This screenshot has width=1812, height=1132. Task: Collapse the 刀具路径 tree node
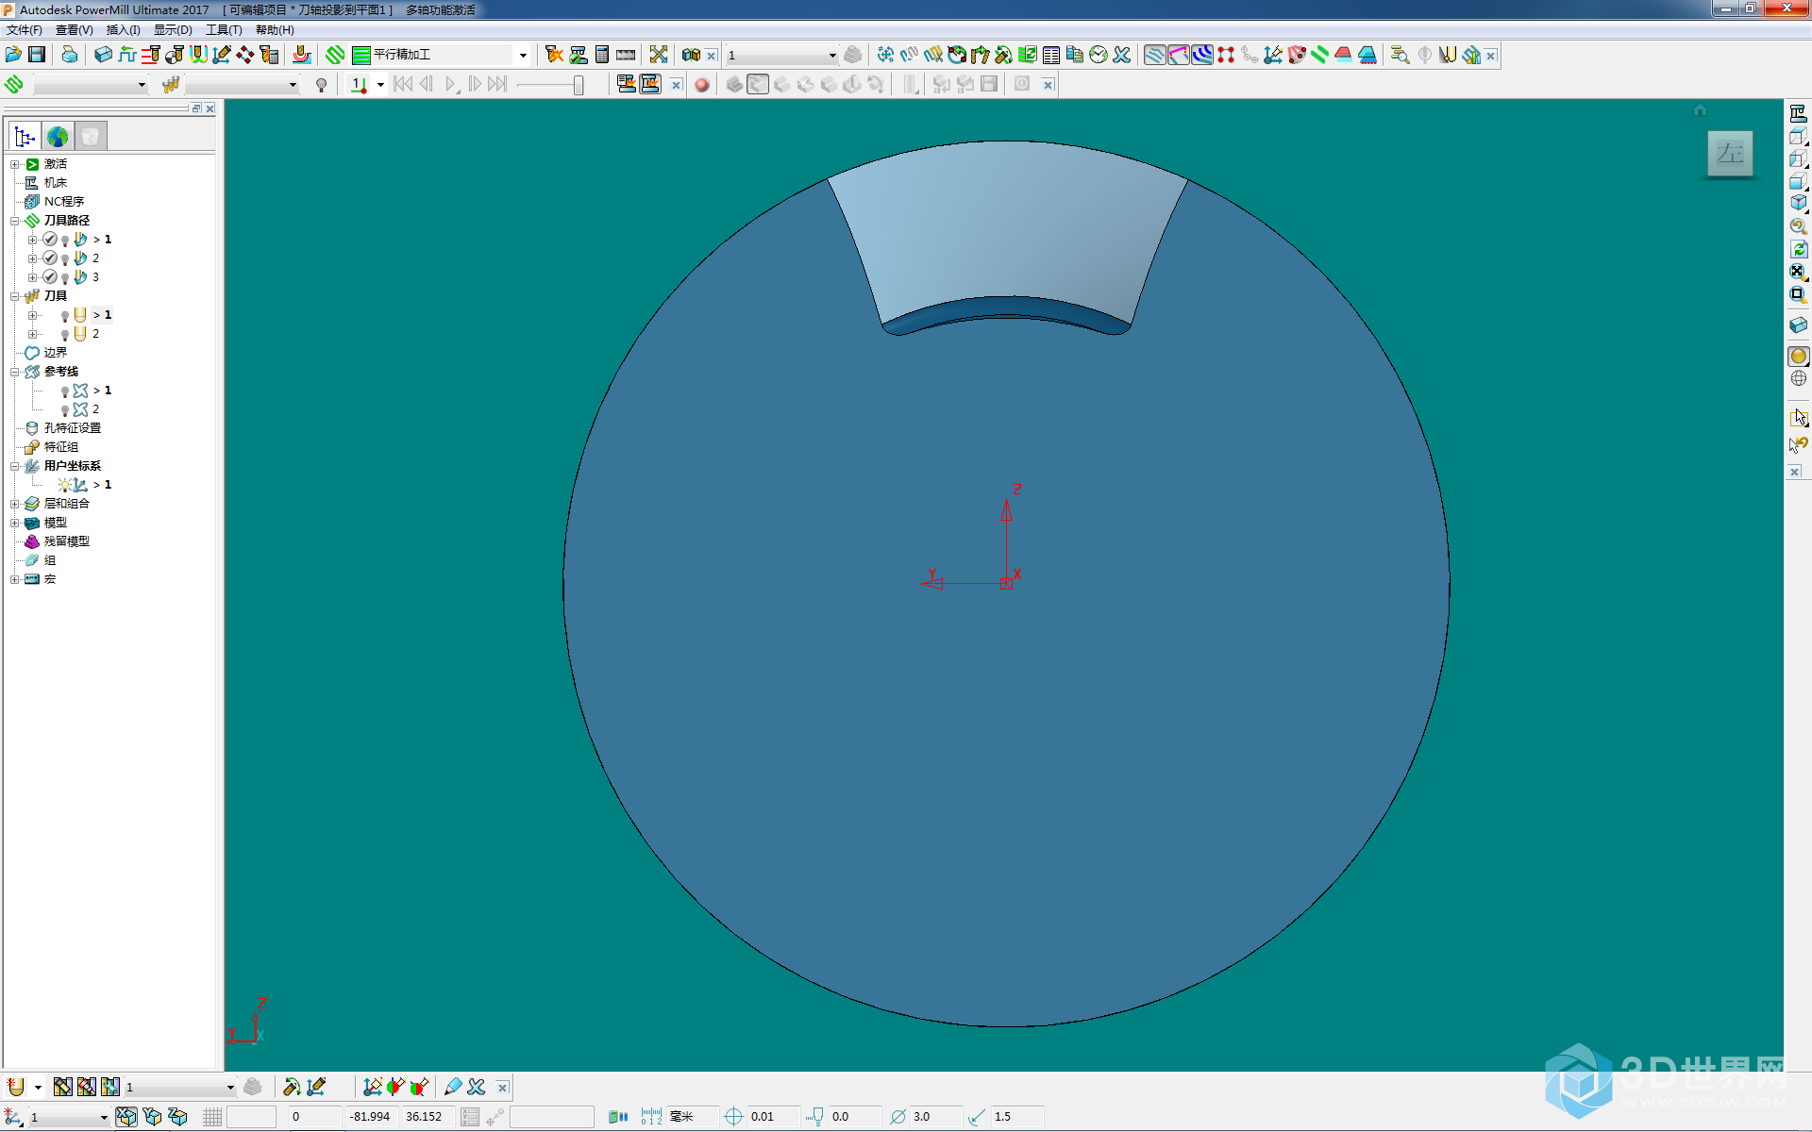click(15, 221)
